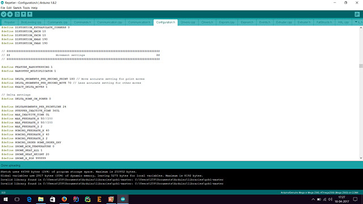Click the STEPPER_INACTIVE_TIME define line

click(30, 111)
